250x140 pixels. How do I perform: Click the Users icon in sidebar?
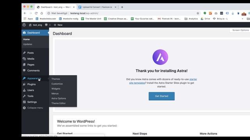[x=24, y=90]
